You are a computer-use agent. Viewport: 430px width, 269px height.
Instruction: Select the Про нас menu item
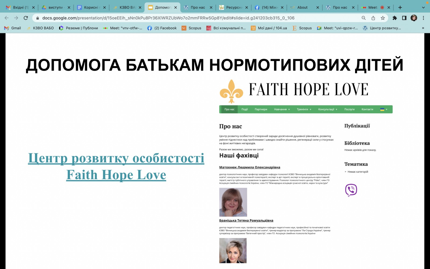click(x=229, y=109)
